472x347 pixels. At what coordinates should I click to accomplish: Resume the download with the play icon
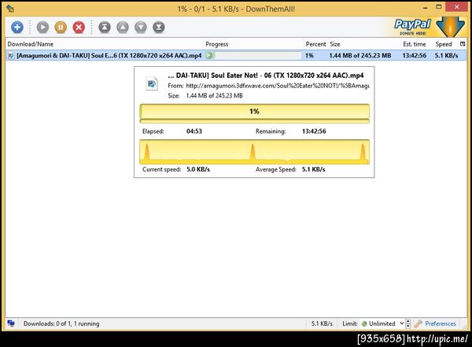click(42, 28)
